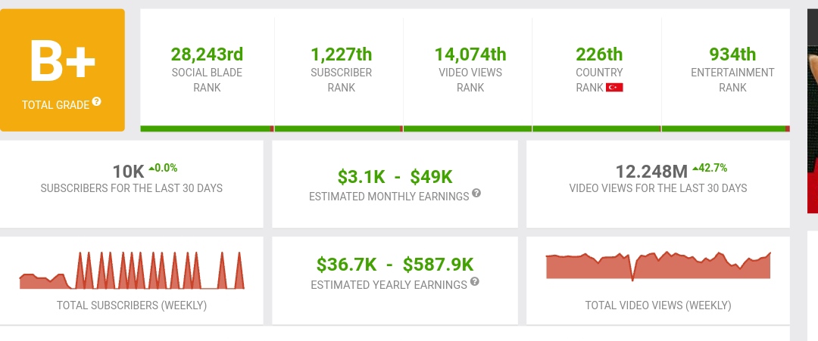Viewport: 818px width, 341px height.
Task: Click the B+ total grade badge
Action: (x=63, y=70)
